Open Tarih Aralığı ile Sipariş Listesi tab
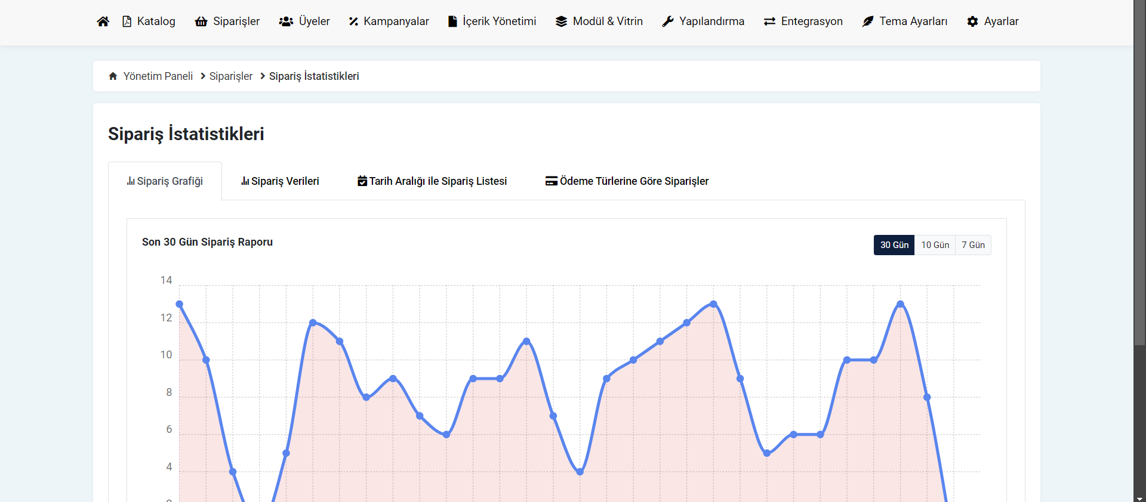The image size is (1146, 502). click(x=432, y=181)
